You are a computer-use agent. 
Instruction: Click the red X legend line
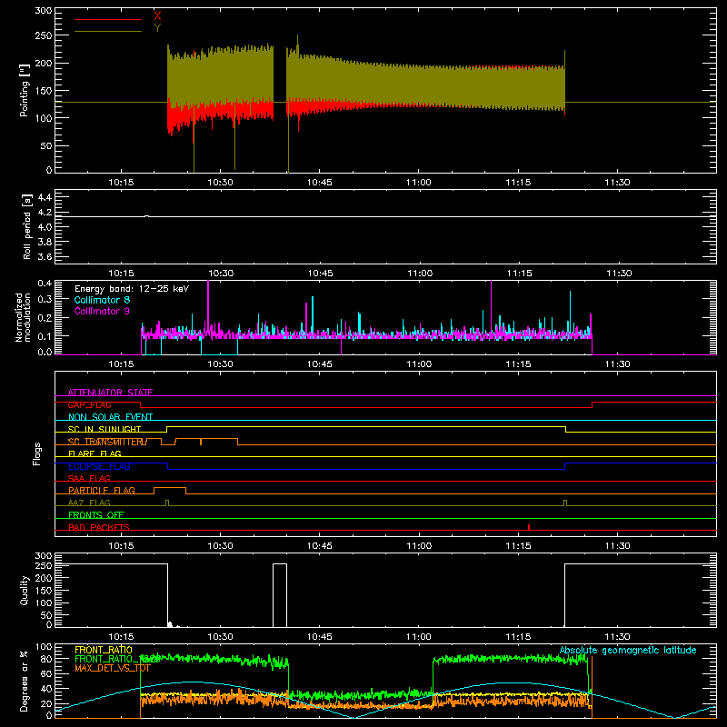pos(108,19)
